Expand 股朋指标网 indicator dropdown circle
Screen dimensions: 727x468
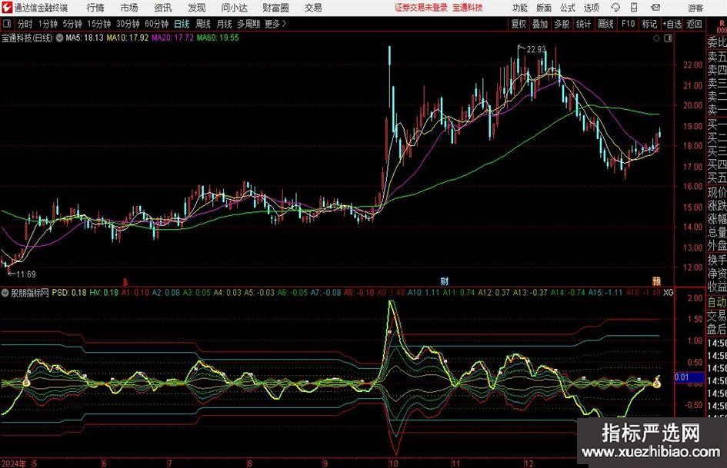[x=5, y=293]
